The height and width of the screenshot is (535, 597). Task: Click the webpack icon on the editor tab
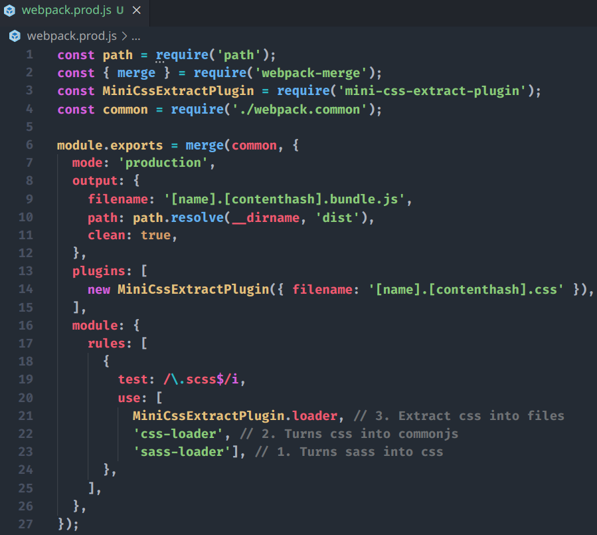click(9, 11)
